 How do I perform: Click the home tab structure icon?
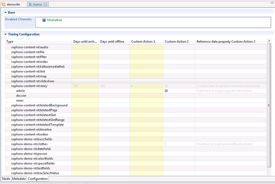pos(30,4)
